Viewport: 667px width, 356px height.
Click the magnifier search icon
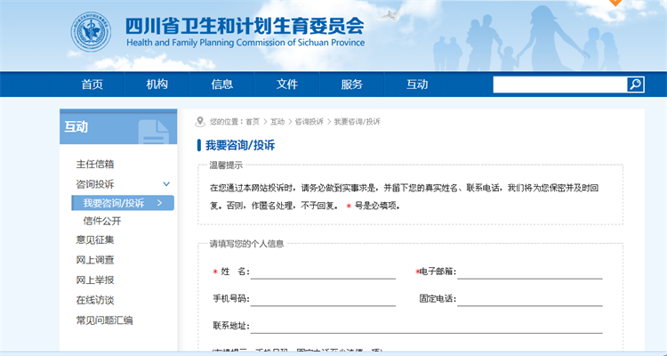[635, 85]
